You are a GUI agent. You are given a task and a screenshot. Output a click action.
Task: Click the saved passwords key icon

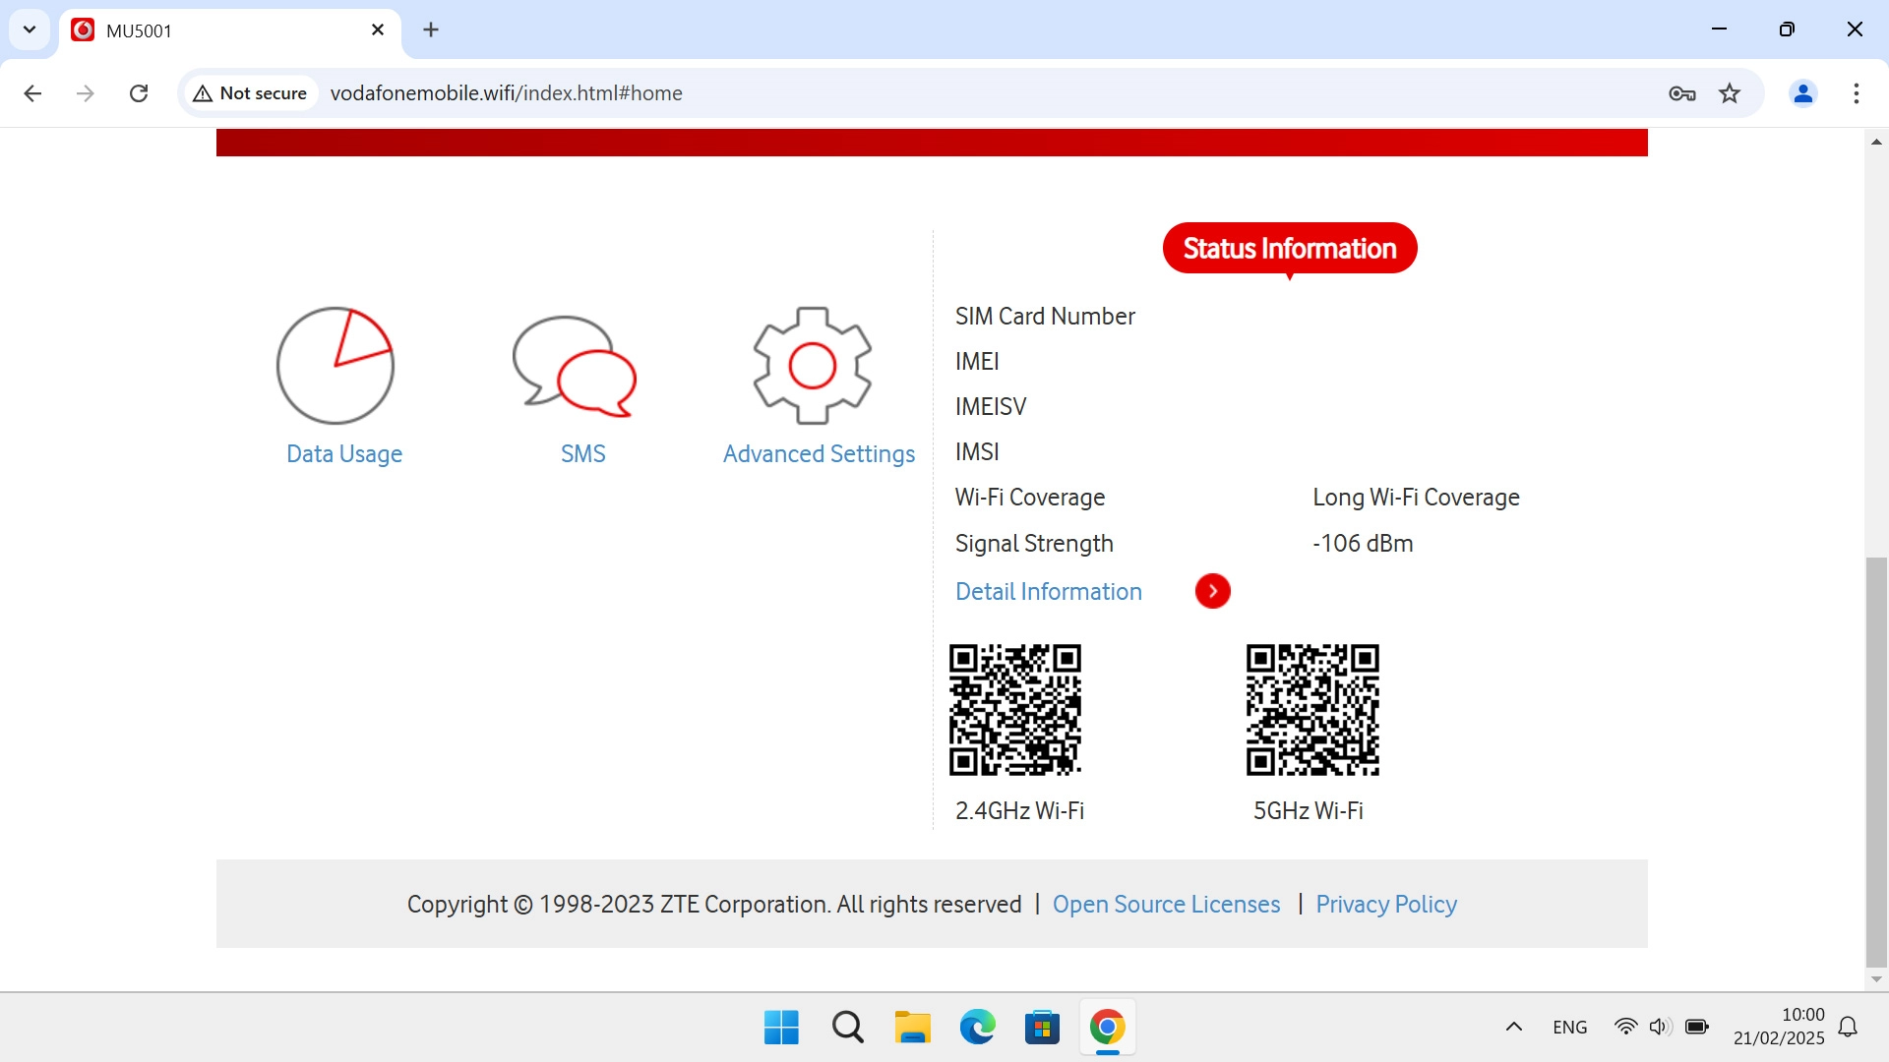1682,93
